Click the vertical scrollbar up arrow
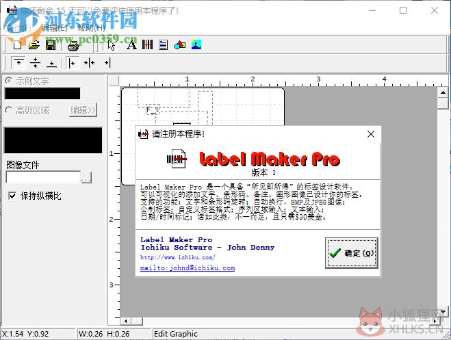451x340 pixels. (443, 92)
